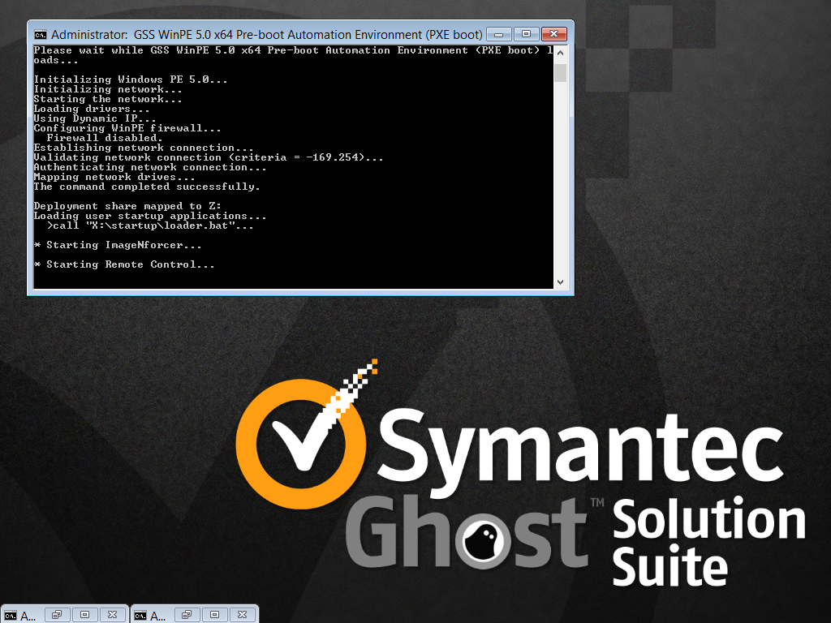Click the first command prompt icon on taskbar

[x=10, y=615]
